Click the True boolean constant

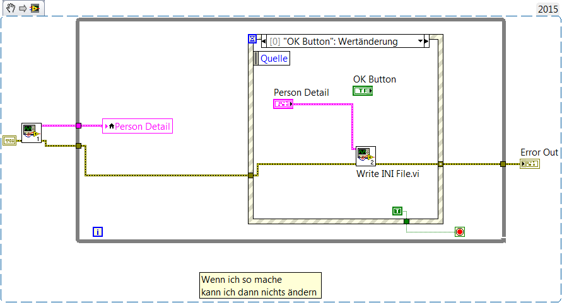click(397, 211)
